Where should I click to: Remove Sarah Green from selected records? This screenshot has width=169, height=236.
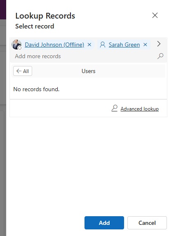tap(145, 45)
